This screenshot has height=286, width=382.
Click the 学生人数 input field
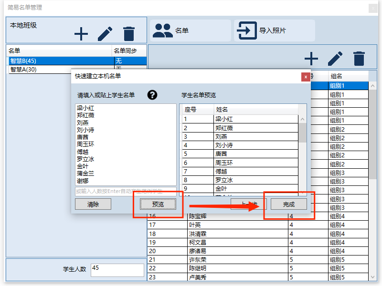pyautogui.click(x=117, y=270)
